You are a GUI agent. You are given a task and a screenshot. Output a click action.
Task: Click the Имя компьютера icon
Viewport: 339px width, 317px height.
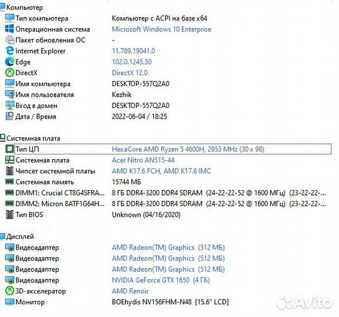click(9, 83)
